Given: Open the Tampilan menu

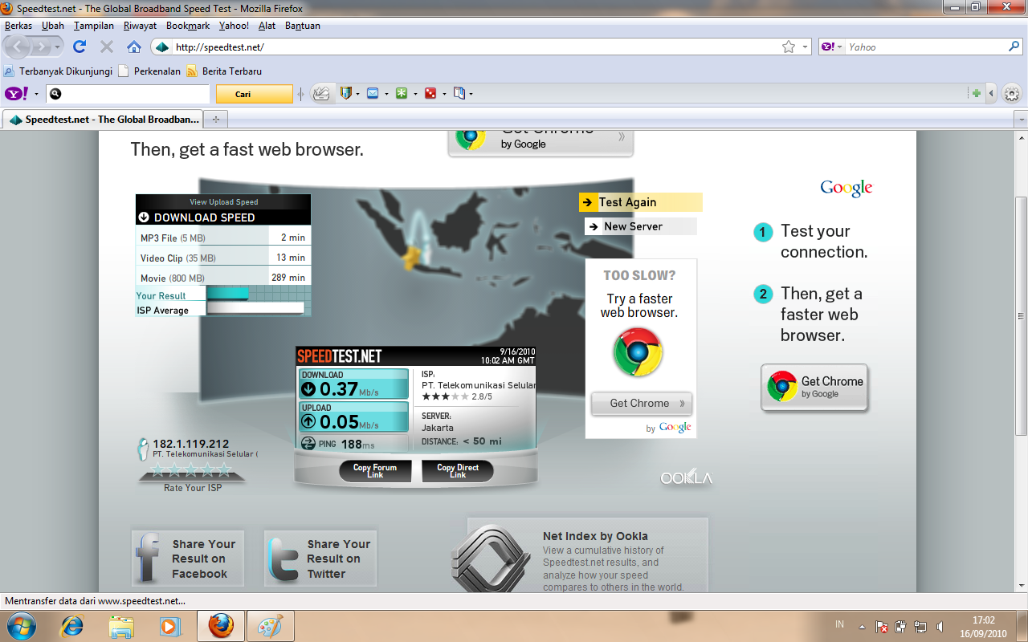Looking at the screenshot, I should click(x=94, y=26).
